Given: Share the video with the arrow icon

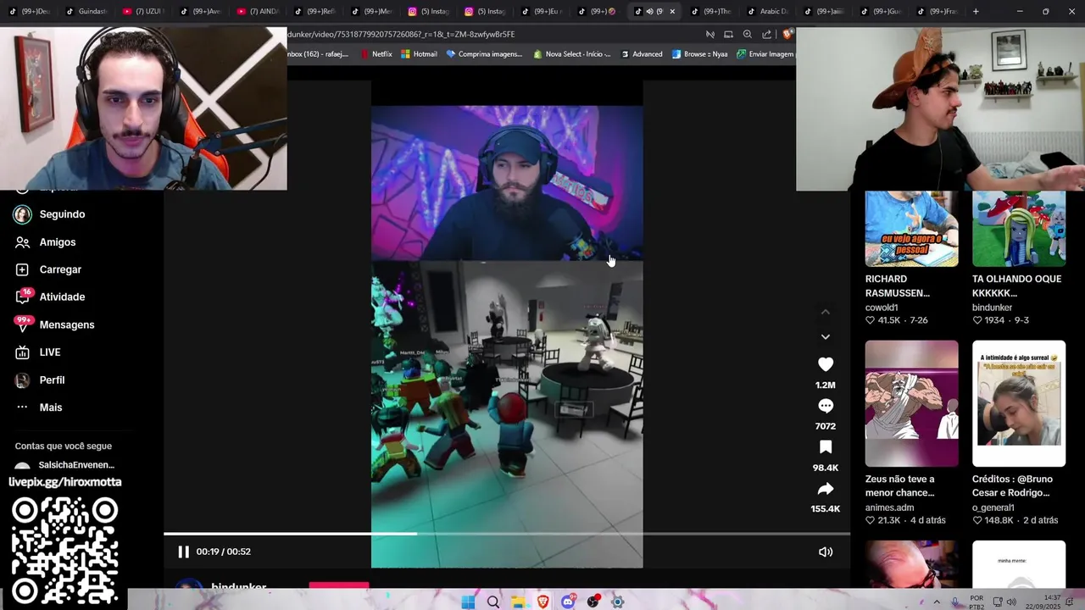Looking at the screenshot, I should click(x=825, y=489).
